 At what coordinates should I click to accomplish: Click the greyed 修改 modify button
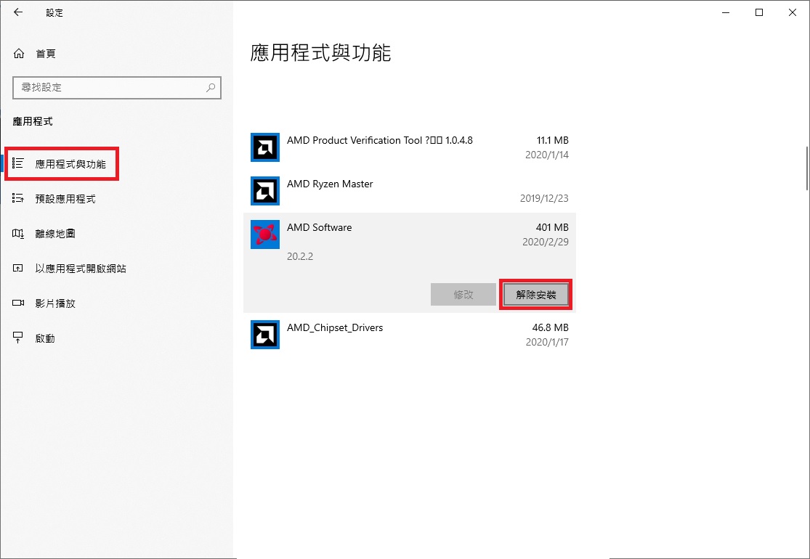tap(463, 295)
